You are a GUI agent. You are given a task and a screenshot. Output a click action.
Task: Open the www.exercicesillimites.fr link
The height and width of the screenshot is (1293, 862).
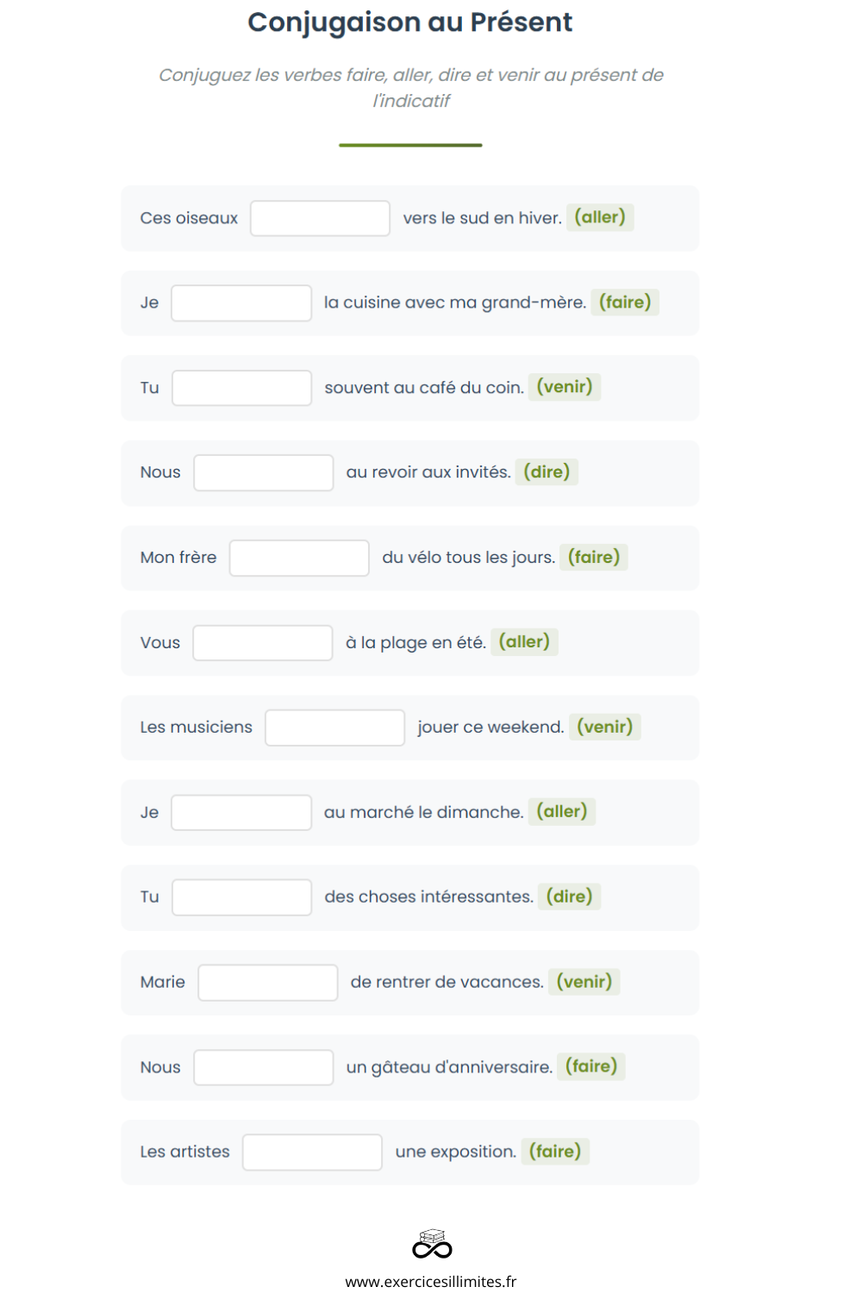tap(431, 1282)
